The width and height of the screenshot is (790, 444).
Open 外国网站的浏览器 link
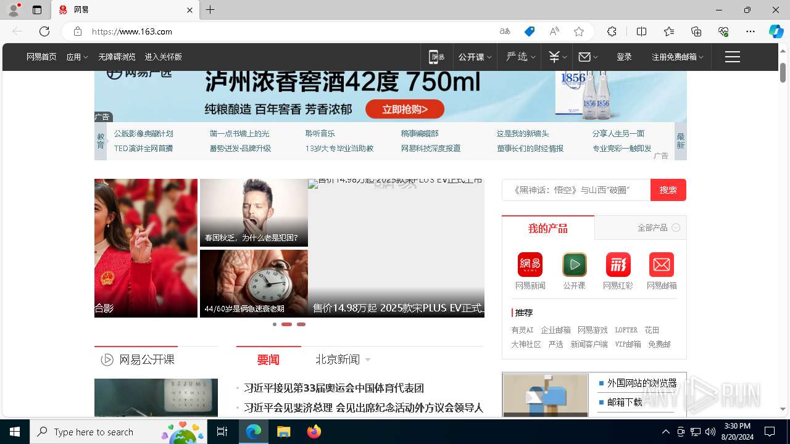tap(642, 383)
